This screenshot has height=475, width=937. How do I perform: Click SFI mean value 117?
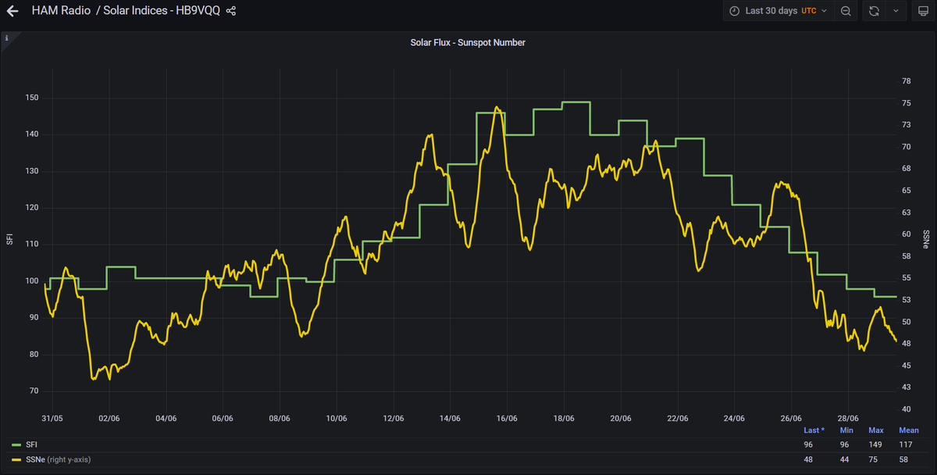(907, 445)
